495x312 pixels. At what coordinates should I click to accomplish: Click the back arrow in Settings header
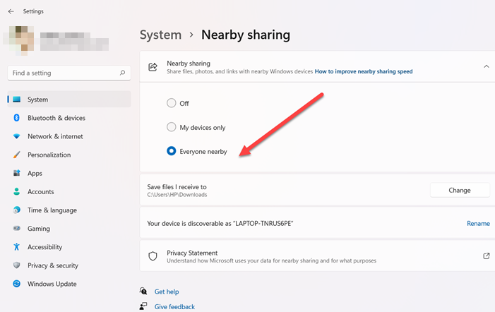pos(11,11)
